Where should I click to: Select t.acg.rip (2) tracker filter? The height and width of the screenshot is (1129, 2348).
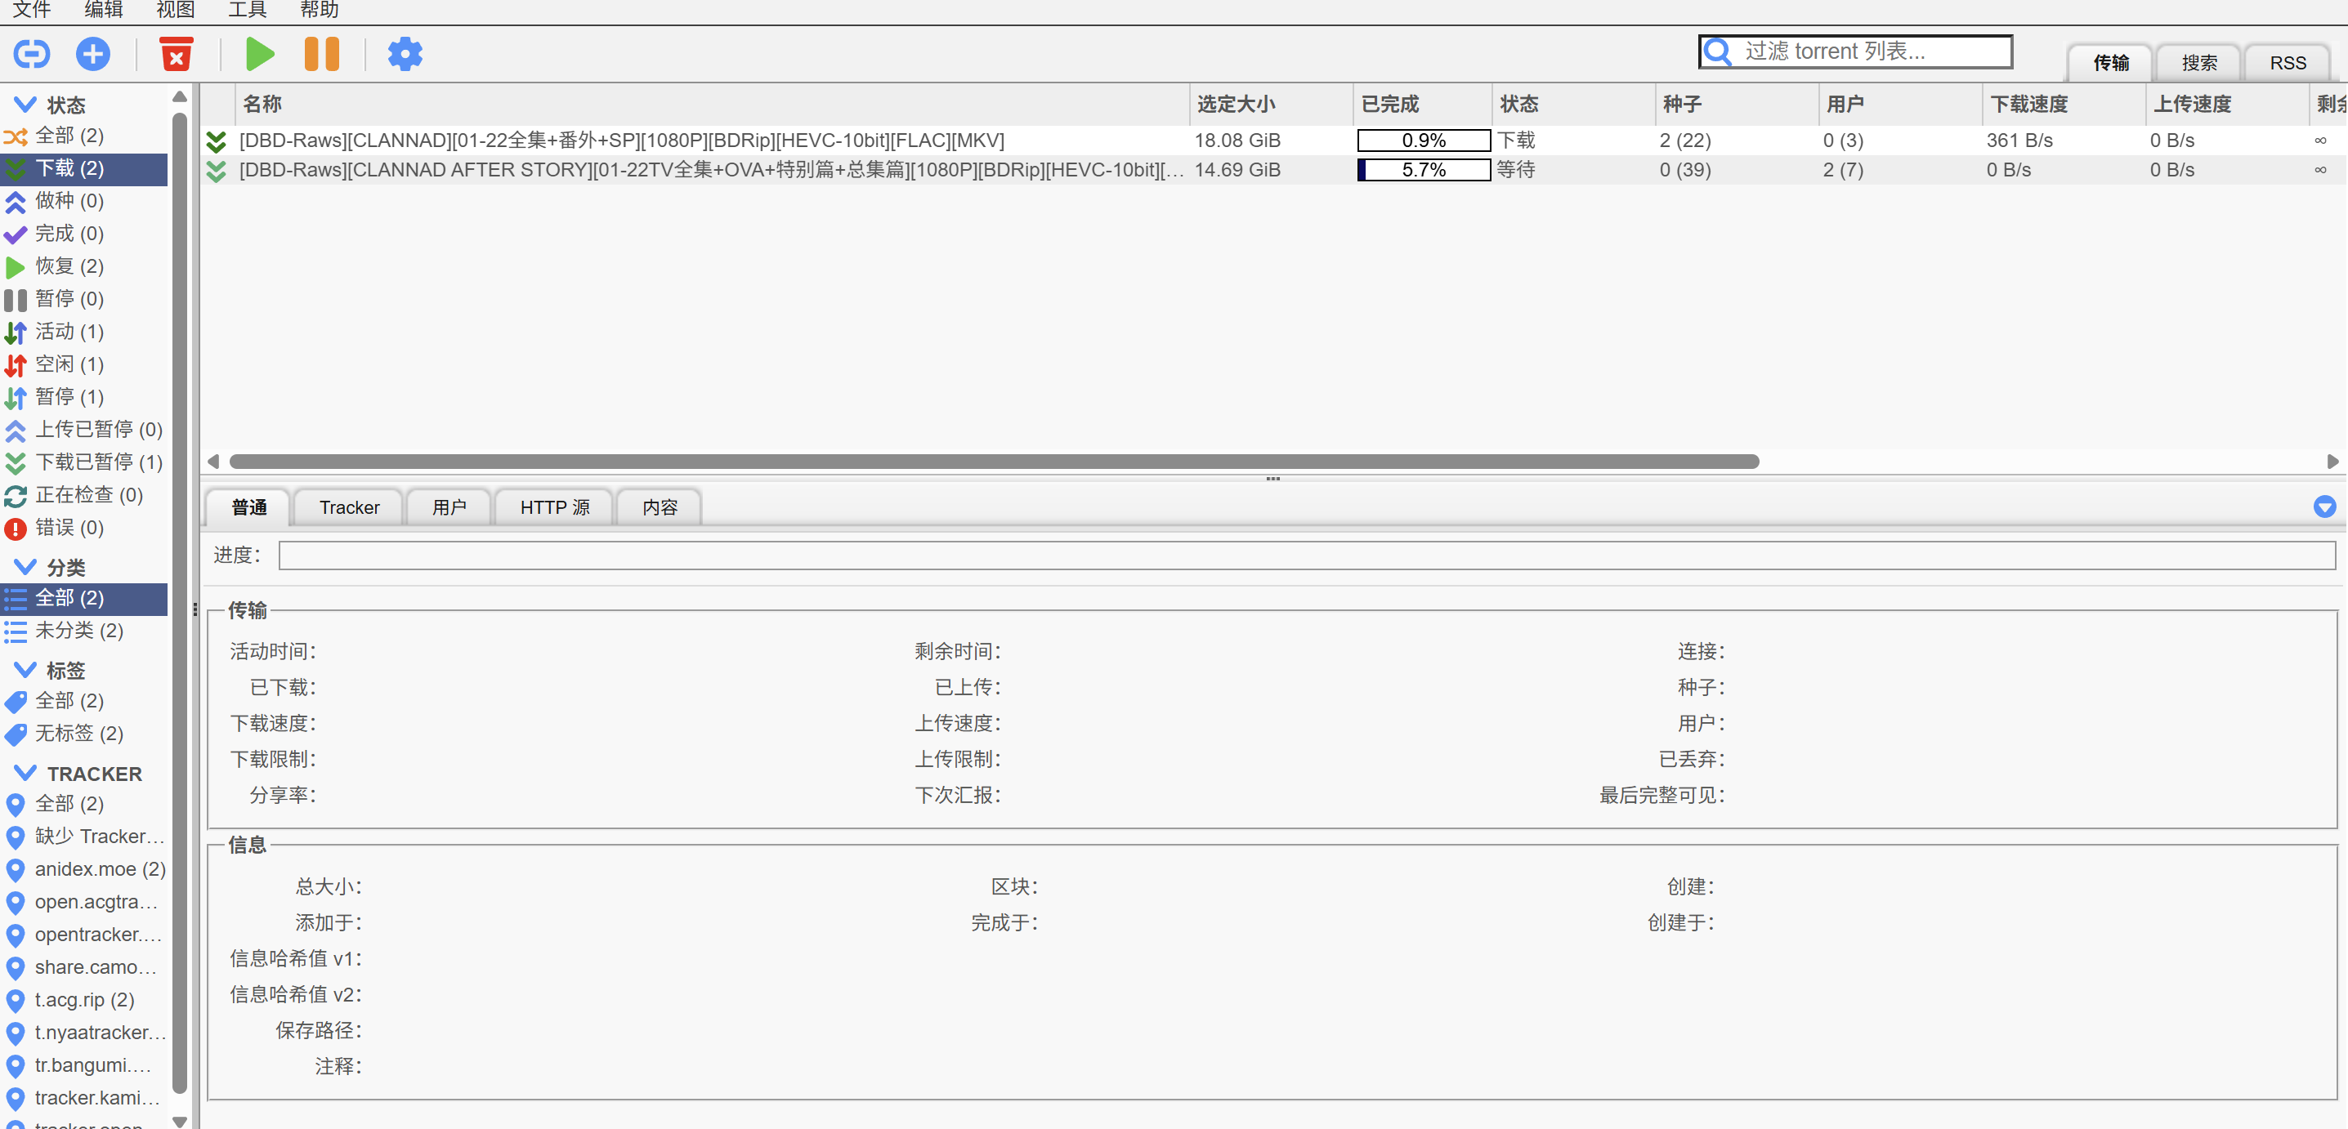tap(84, 1001)
